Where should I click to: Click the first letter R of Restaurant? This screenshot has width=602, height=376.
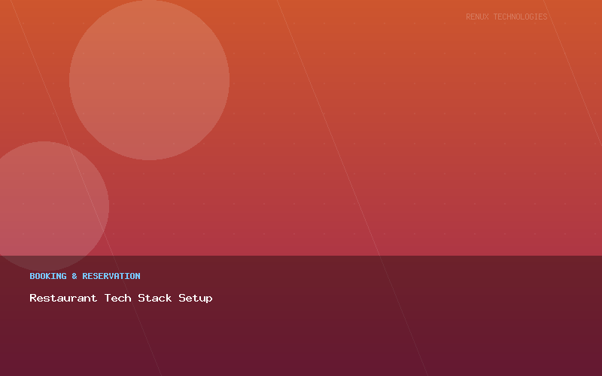[x=33, y=298]
